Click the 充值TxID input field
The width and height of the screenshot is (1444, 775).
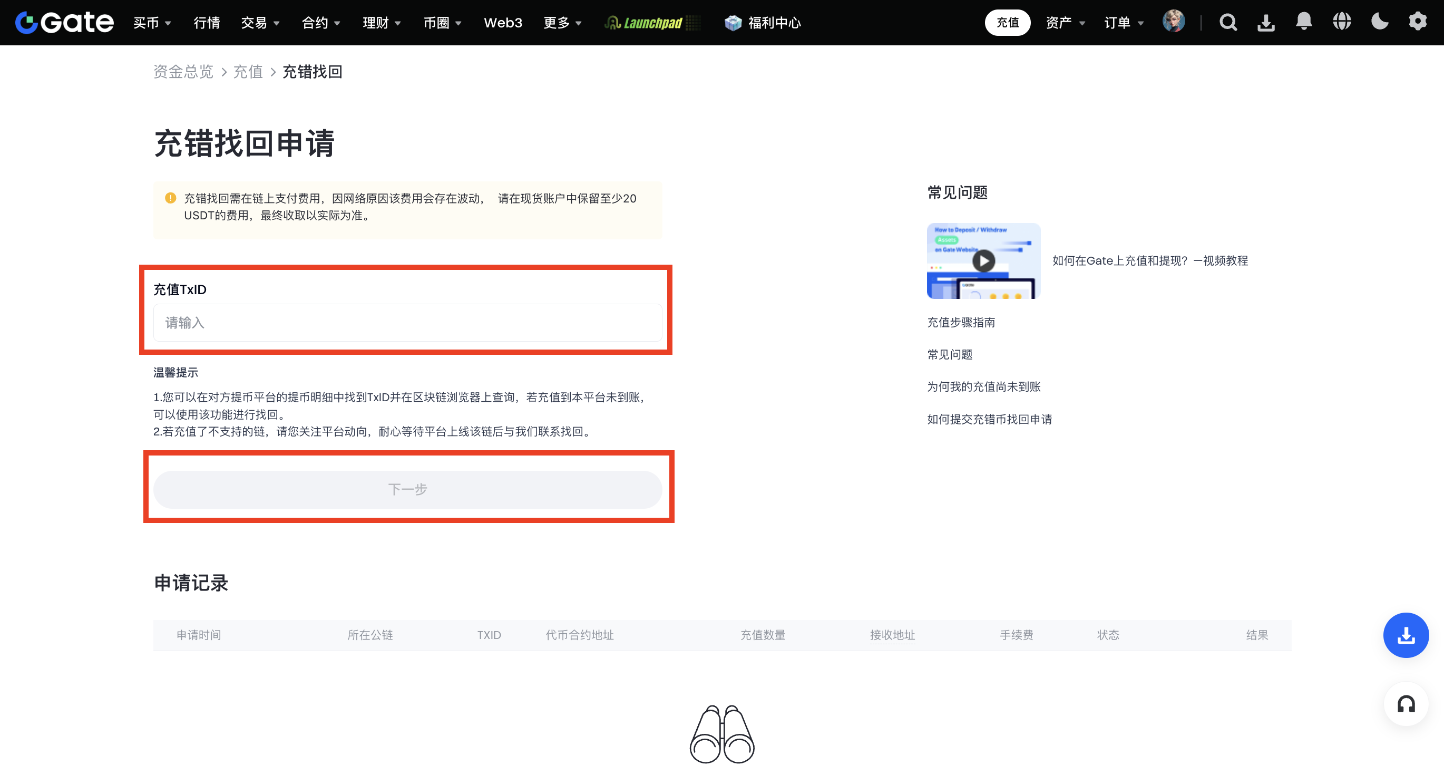point(407,323)
